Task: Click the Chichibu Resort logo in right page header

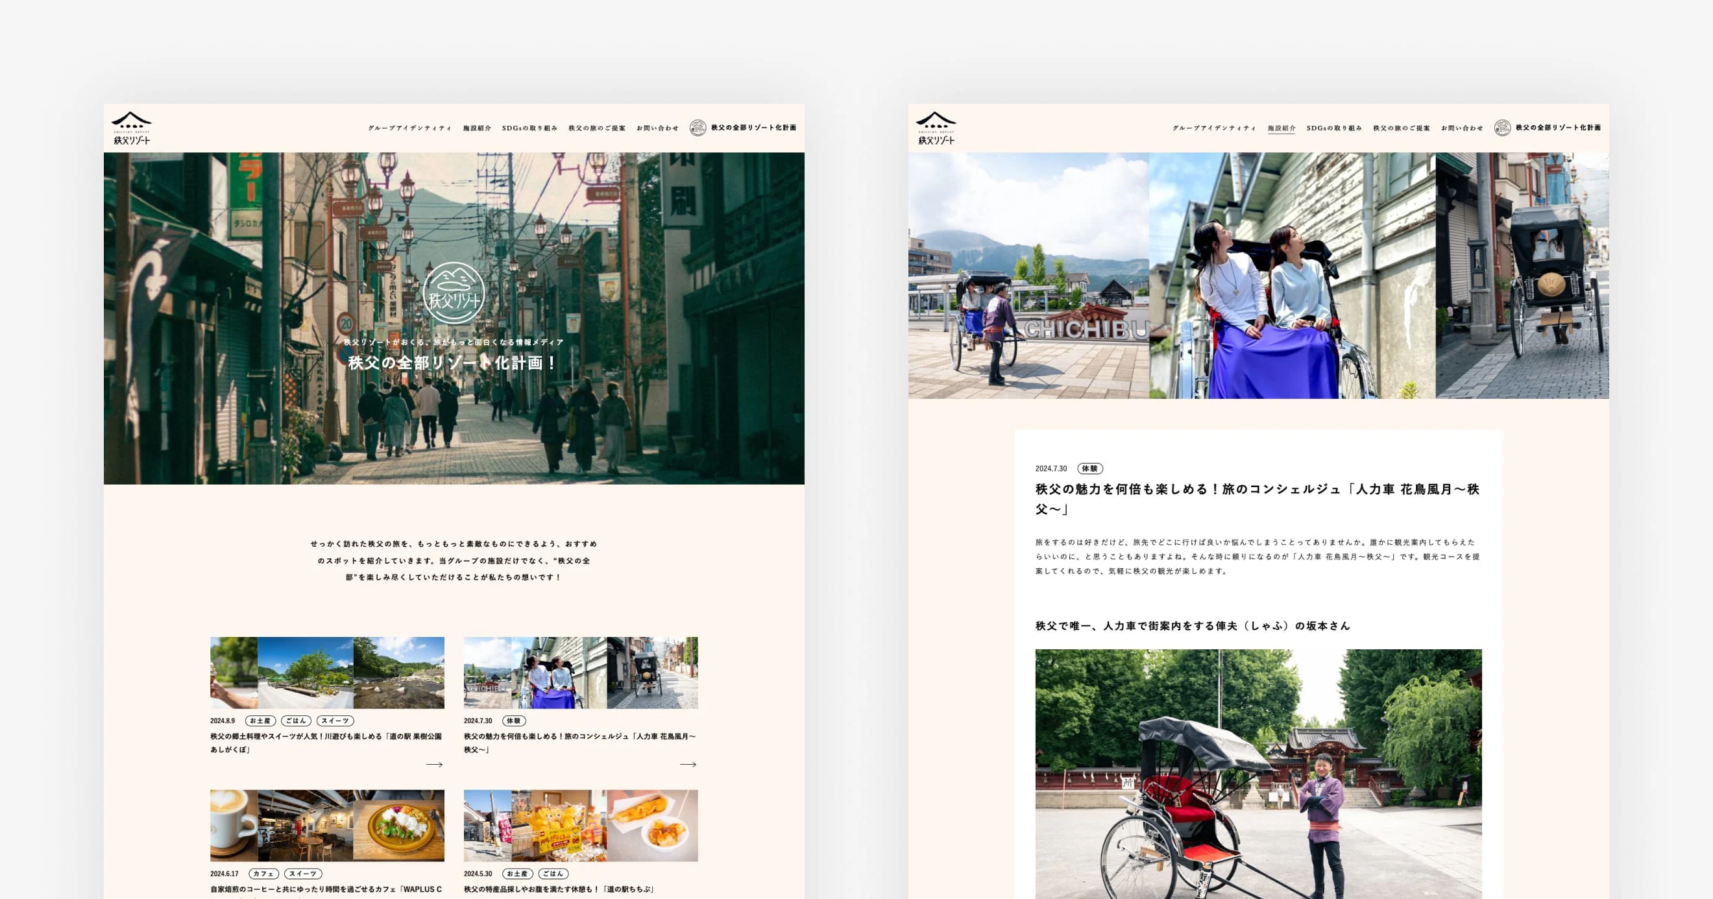Action: (x=936, y=128)
